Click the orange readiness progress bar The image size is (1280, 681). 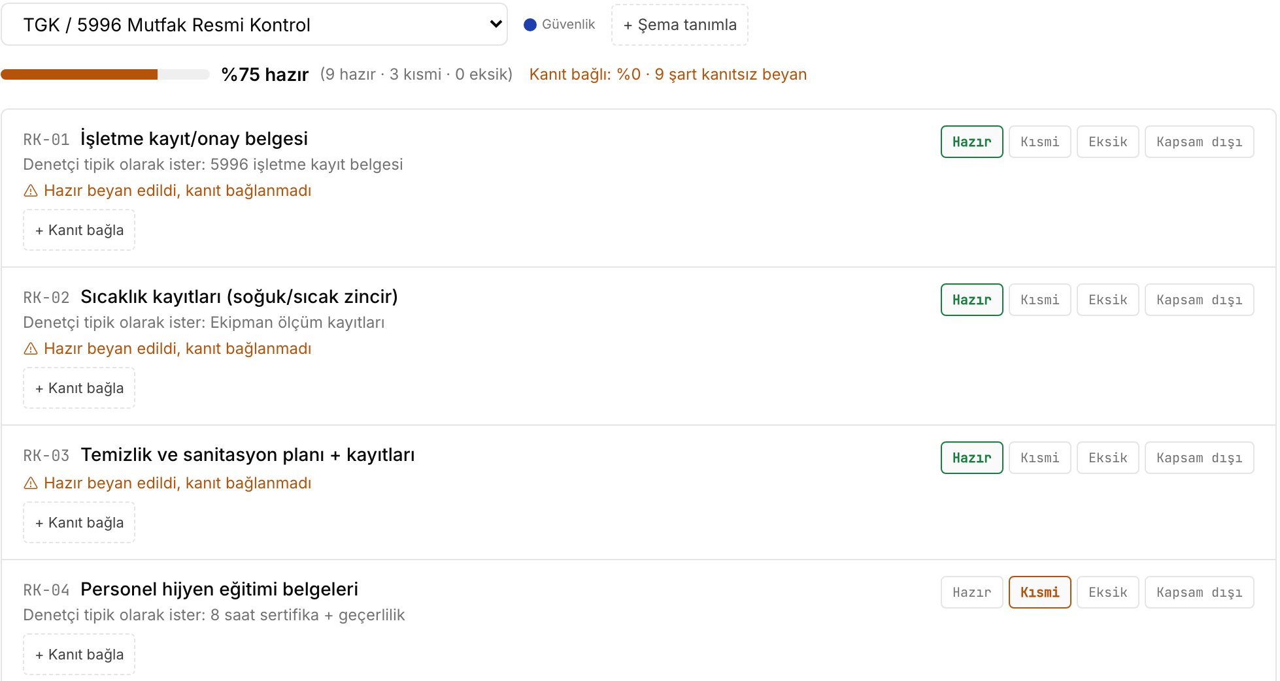tap(105, 74)
